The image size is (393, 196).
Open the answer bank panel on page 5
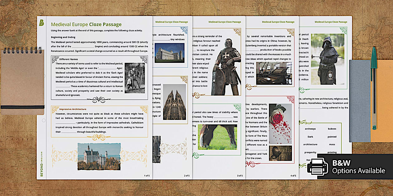[x=321, y=140]
